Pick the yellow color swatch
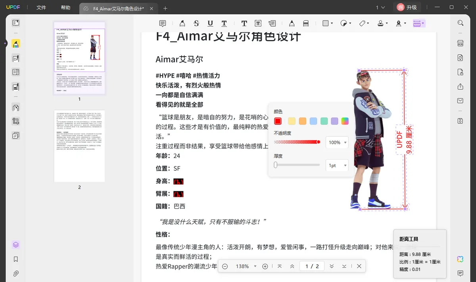Screen dimensions: 476x282 (x=292, y=121)
